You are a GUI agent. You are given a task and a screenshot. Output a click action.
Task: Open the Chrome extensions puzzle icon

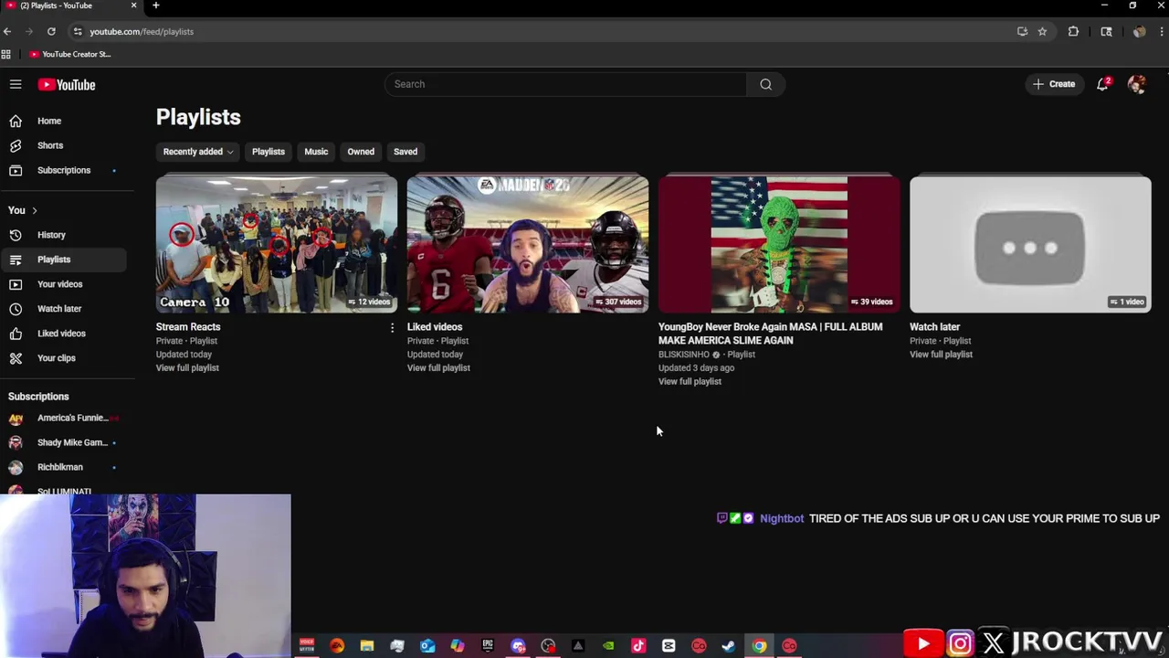[x=1073, y=31]
